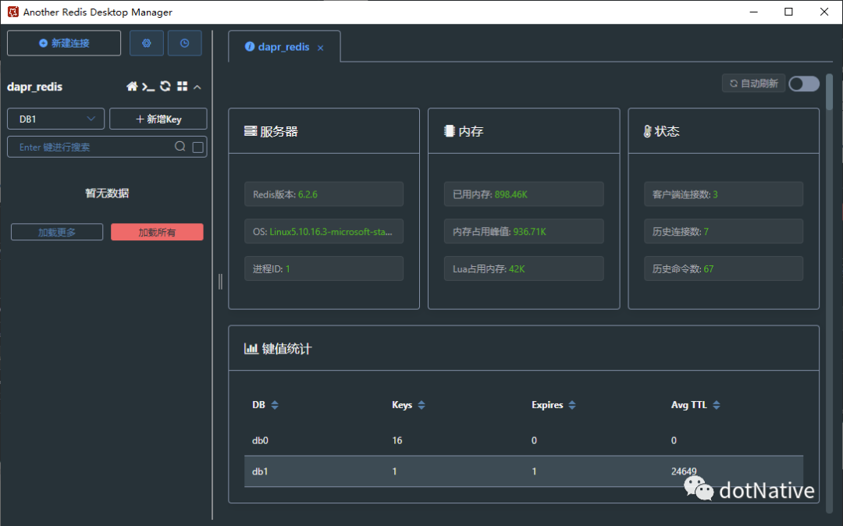Screen dimensions: 843x526
Task: Switch keys to grid view layout
Action: click(x=181, y=87)
